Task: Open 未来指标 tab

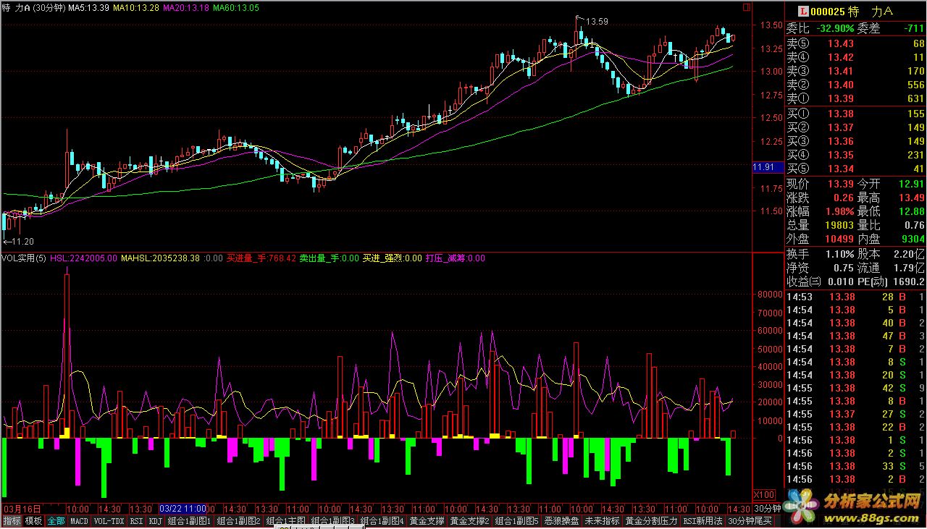Action: click(x=603, y=520)
